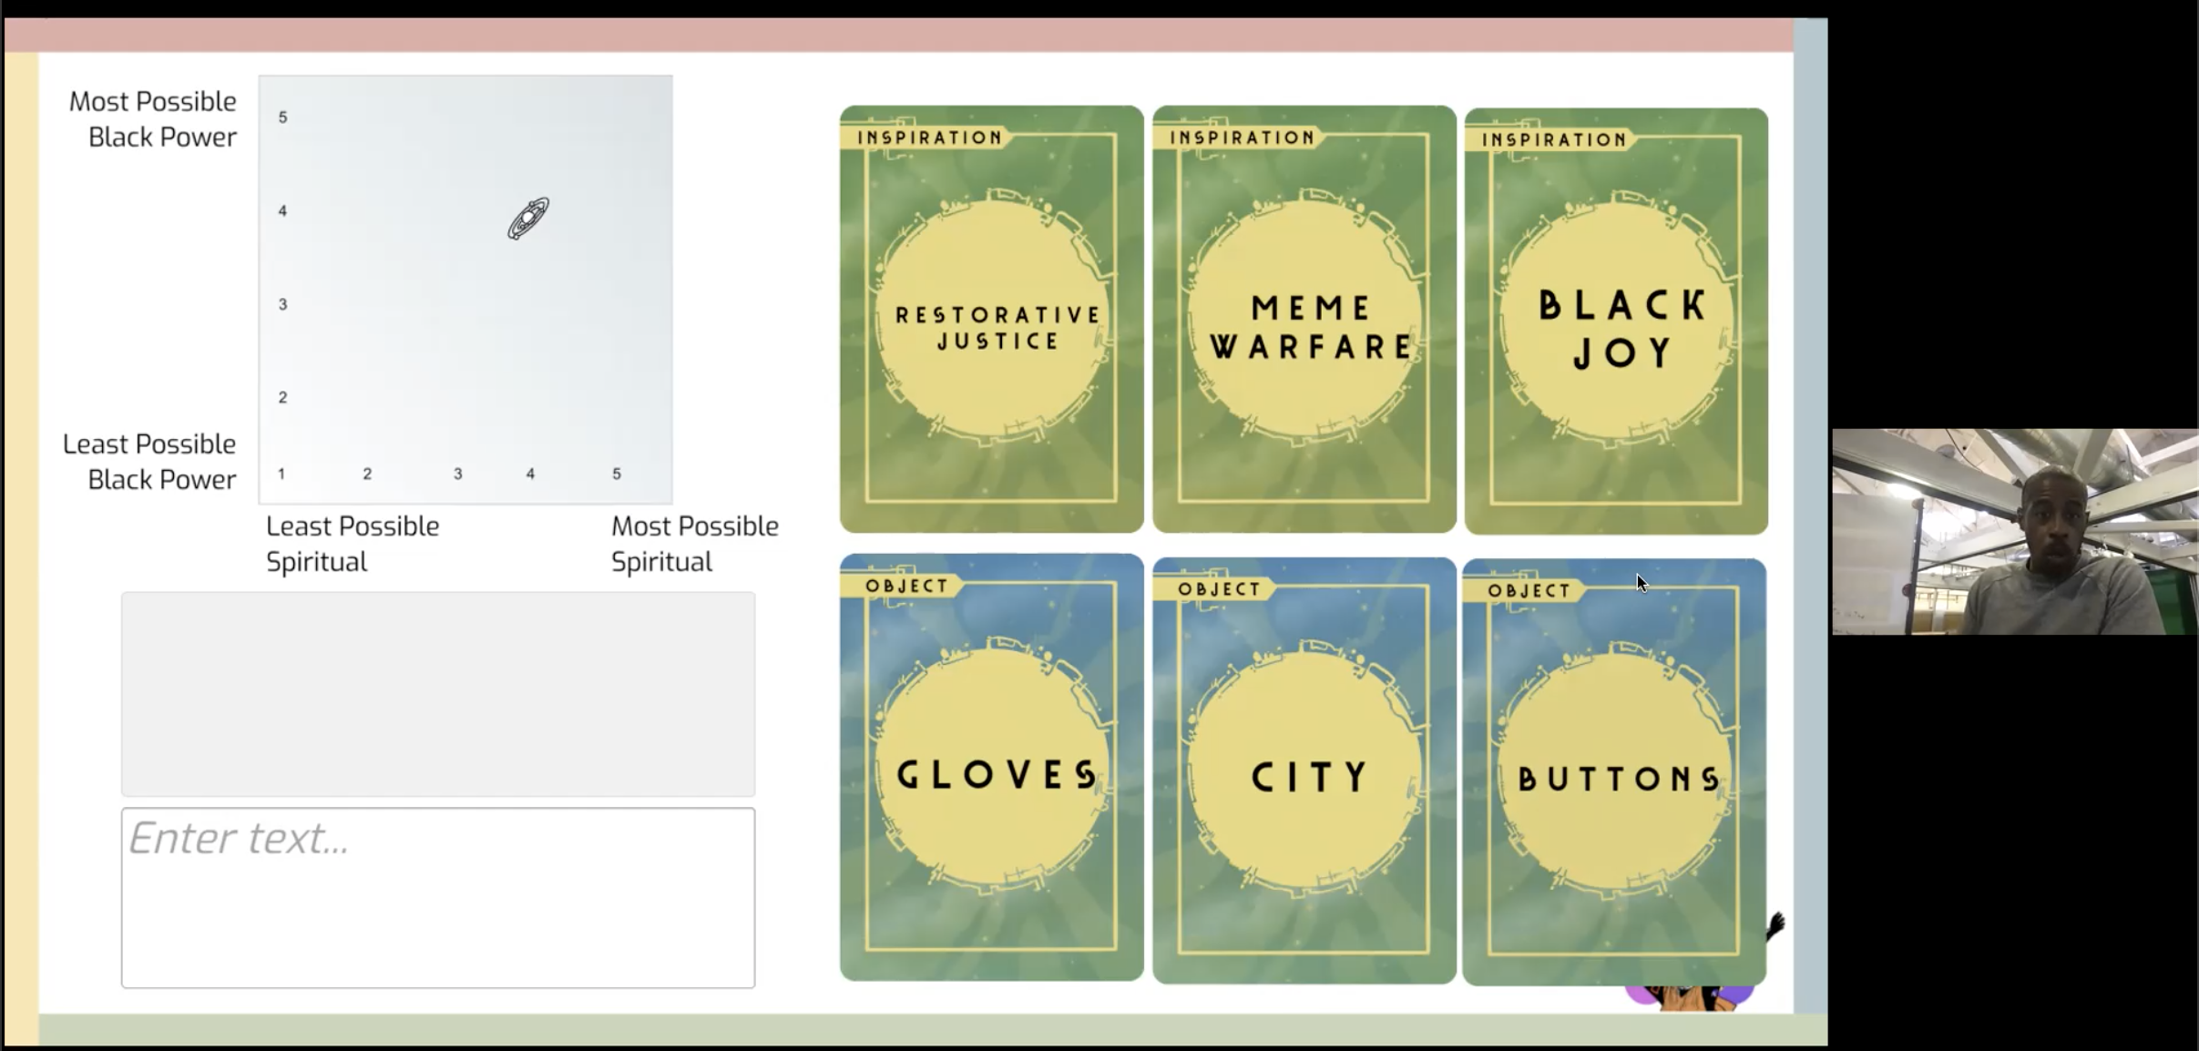This screenshot has width=2199, height=1051.
Task: Select the Restorative Justice inspiration card
Action: pos(991,319)
